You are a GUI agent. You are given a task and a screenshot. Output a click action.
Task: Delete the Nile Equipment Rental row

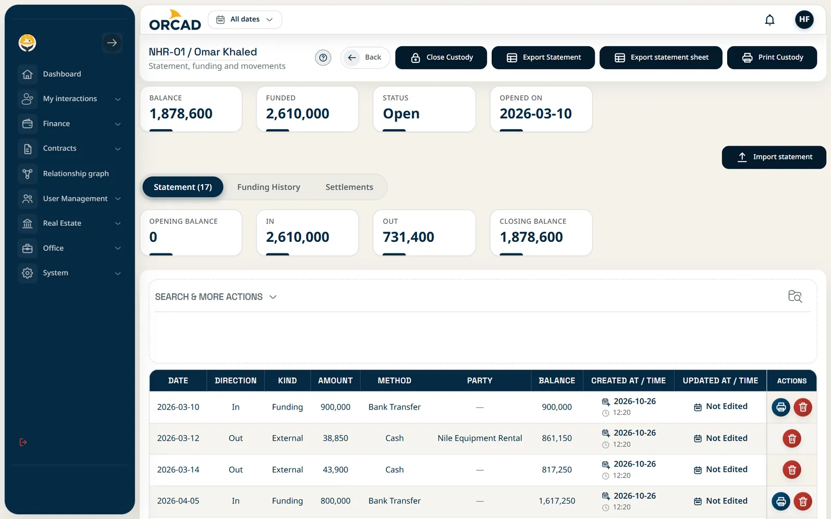coord(792,439)
